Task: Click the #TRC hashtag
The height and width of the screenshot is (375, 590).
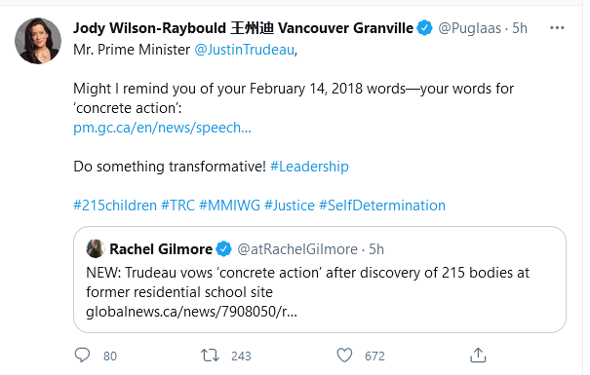Action: coord(177,206)
